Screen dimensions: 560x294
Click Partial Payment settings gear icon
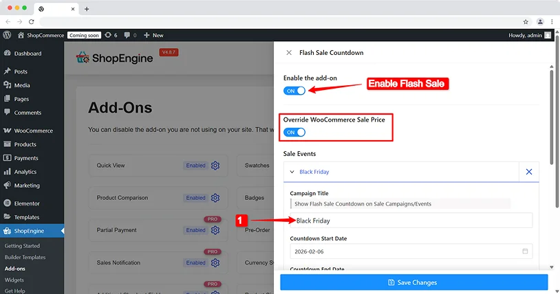point(215,230)
